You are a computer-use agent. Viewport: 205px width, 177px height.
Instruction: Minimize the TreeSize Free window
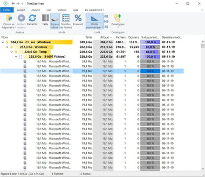(x=177, y=3)
